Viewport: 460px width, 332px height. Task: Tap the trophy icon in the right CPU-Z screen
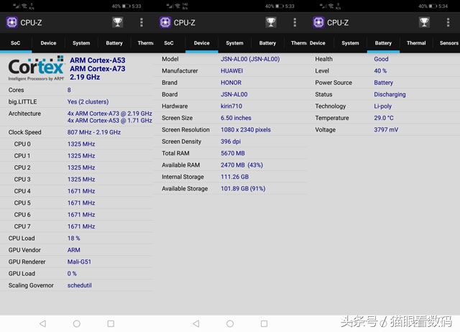pyautogui.click(x=424, y=22)
